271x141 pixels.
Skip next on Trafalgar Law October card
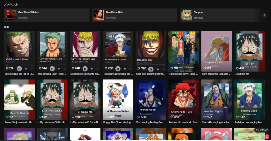click(125, 69)
